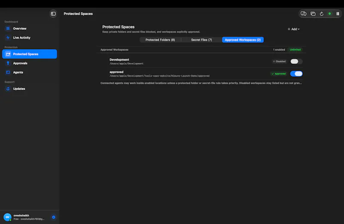
Task: Click the green Approved status badge
Action: (x=278, y=74)
